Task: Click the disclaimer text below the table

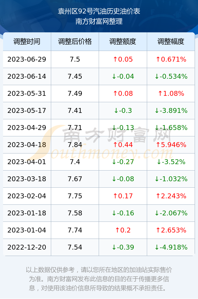Action: point(99,279)
